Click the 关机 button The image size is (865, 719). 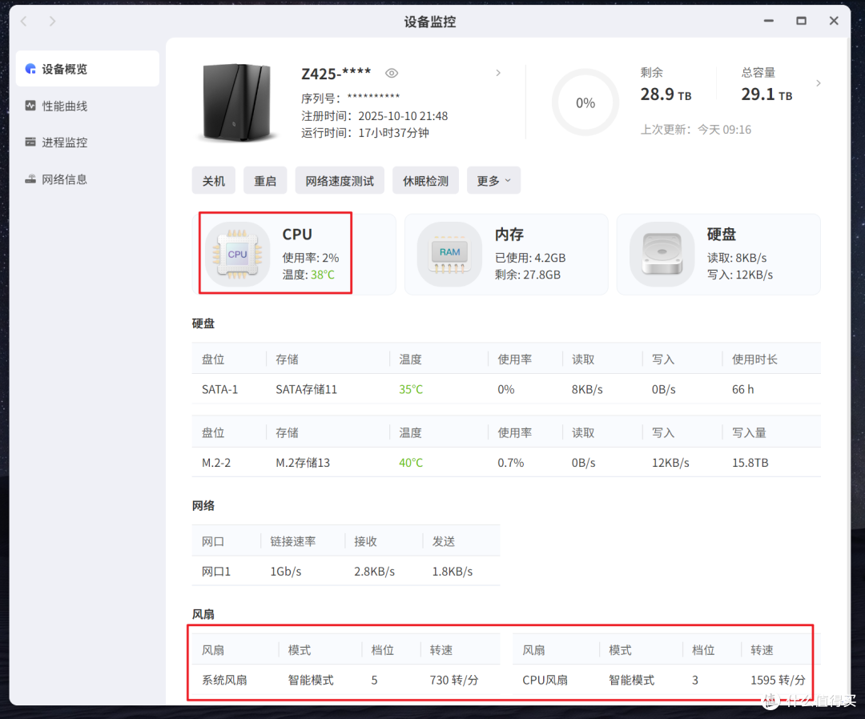pyautogui.click(x=214, y=181)
